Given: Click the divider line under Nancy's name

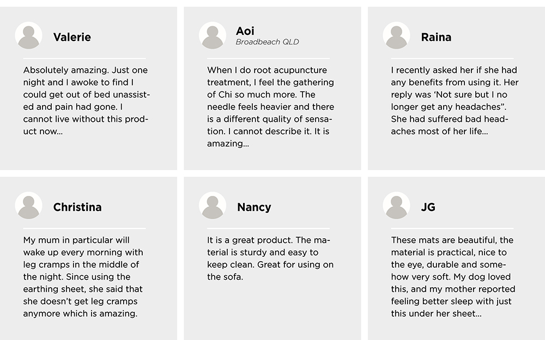Looking at the screenshot, I should (268, 228).
